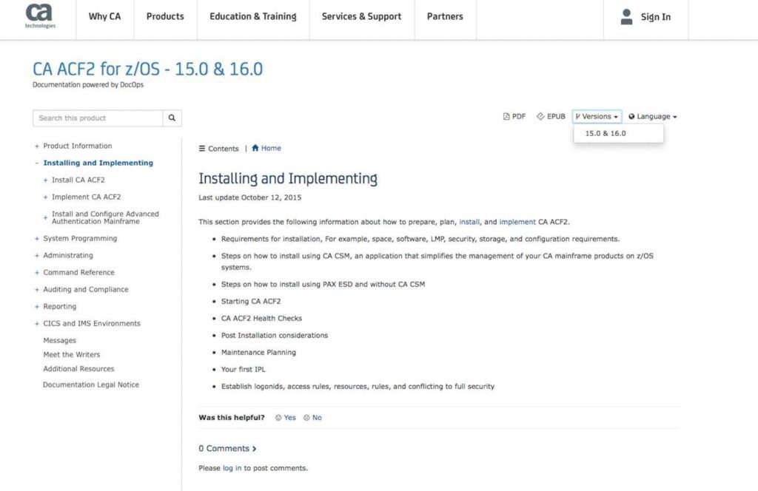This screenshot has height=491, width=758.
Task: Click the search magnifier button
Action: pos(172,118)
